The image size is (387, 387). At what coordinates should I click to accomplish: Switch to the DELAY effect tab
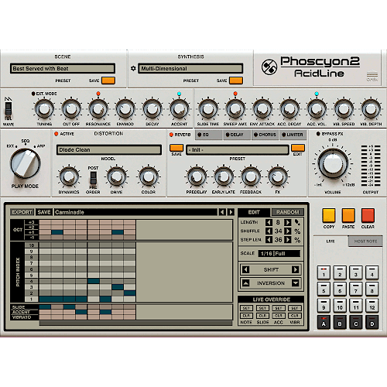[235, 135]
